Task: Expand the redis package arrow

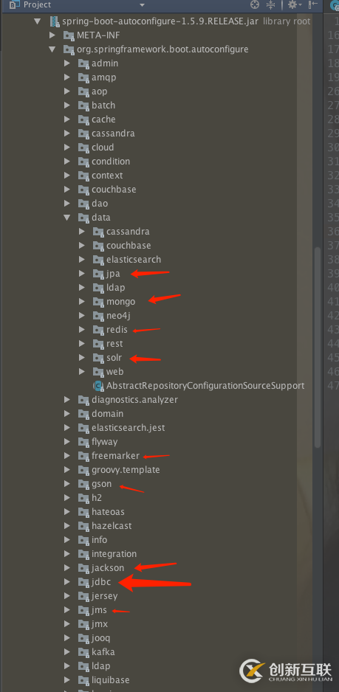Action: pos(82,329)
